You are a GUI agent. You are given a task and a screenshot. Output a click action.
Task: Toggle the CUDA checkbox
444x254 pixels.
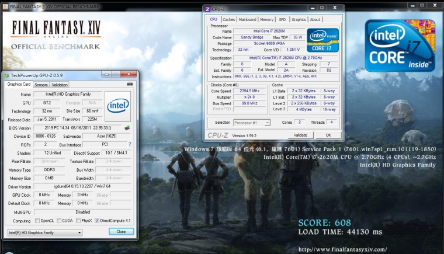[x=58, y=221]
